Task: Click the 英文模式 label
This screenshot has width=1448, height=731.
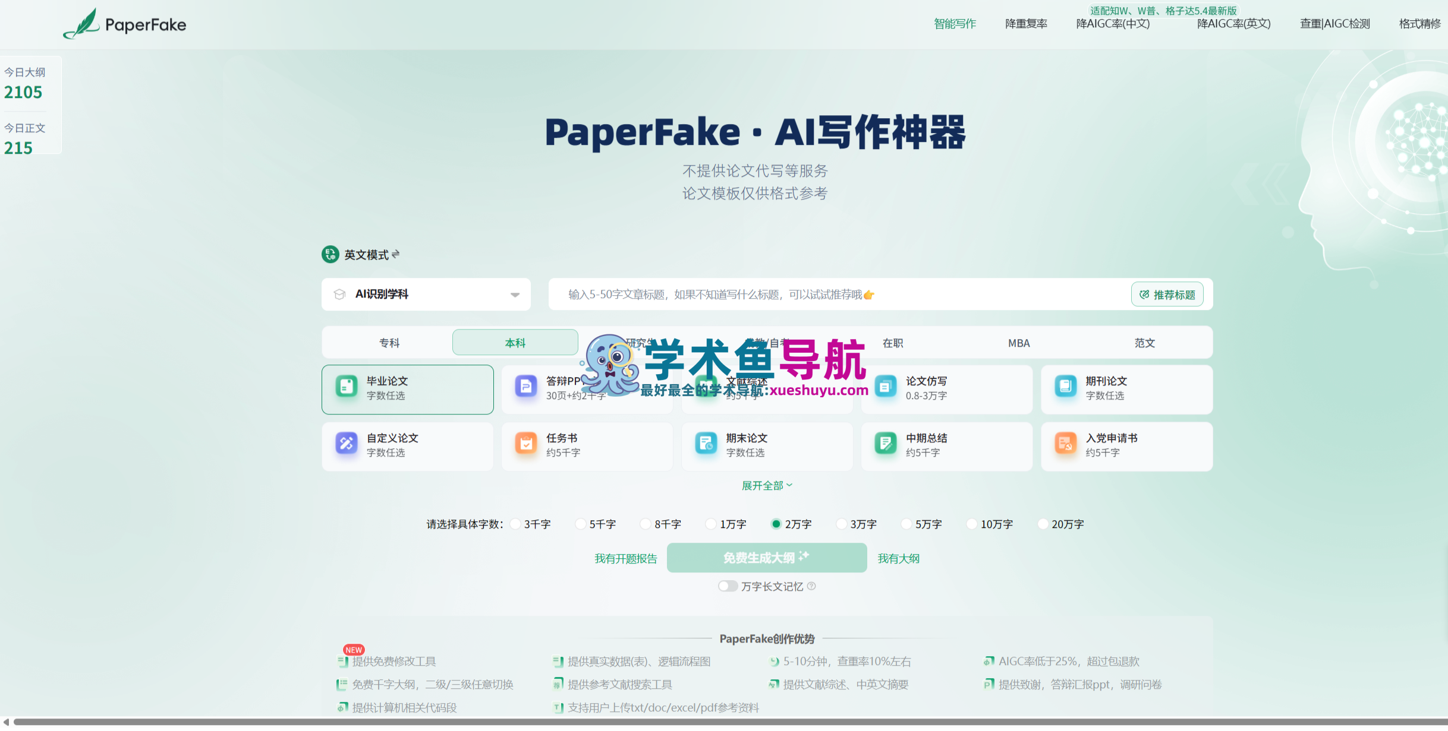Action: tap(366, 255)
